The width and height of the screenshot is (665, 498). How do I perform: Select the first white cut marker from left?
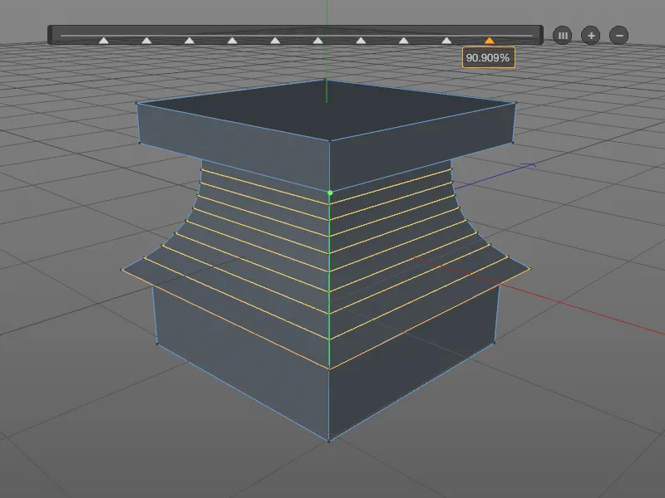[103, 40]
